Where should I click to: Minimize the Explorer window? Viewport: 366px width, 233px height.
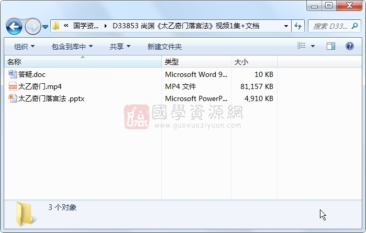(314, 6)
